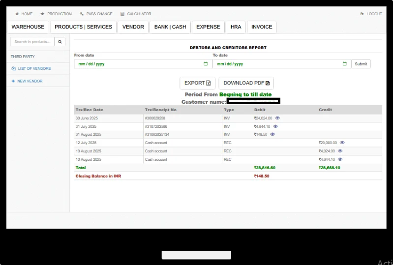The width and height of the screenshot is (393, 265).
Task: Click the Logout link
Action: click(x=371, y=14)
